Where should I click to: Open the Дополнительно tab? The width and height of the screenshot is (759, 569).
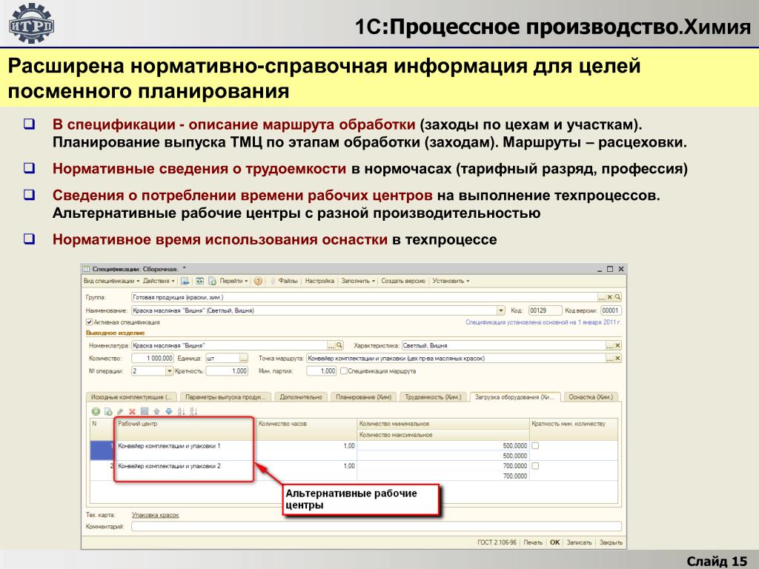tap(301, 397)
